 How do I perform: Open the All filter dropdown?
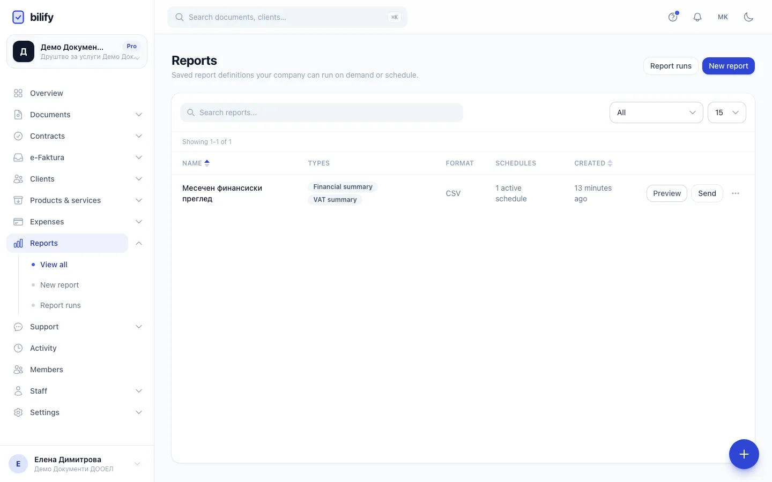pyautogui.click(x=656, y=112)
